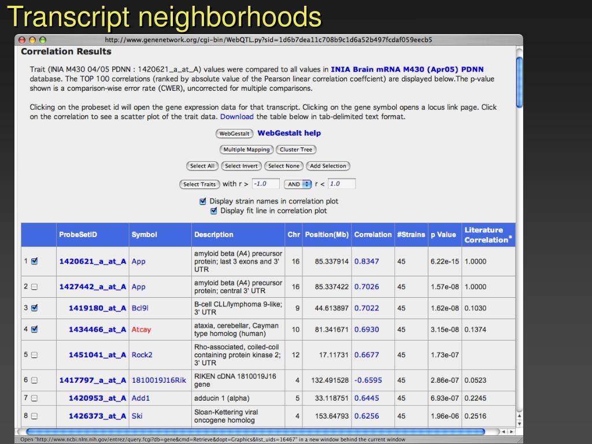This screenshot has width=592, height=444.
Task: Focus the r less-than input field (1.0)
Action: pos(342,184)
